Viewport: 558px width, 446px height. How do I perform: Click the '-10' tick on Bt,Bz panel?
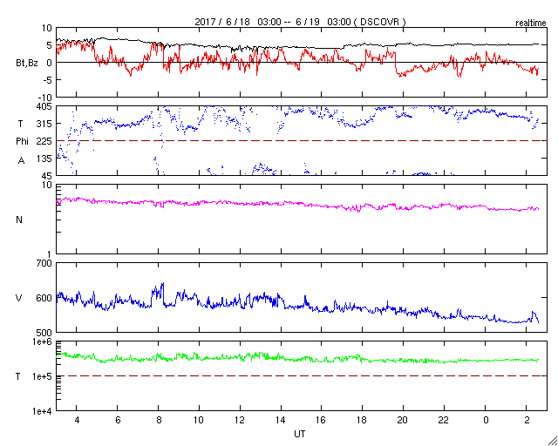click(x=46, y=98)
